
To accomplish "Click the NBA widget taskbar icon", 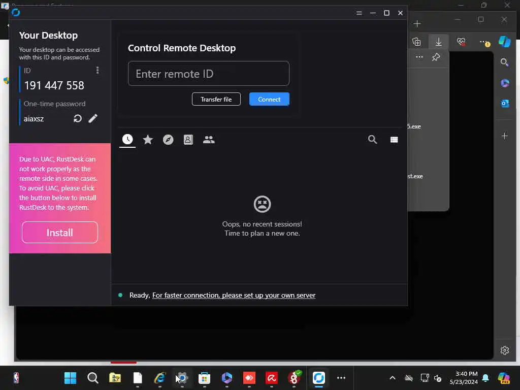I will [16, 378].
